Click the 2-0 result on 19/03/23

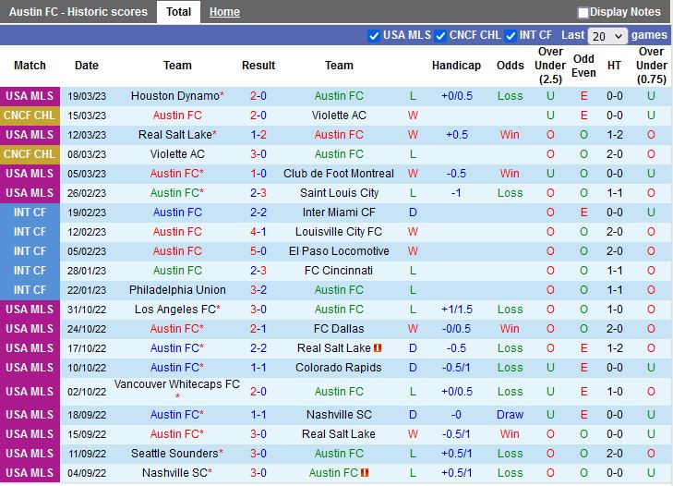258,96
